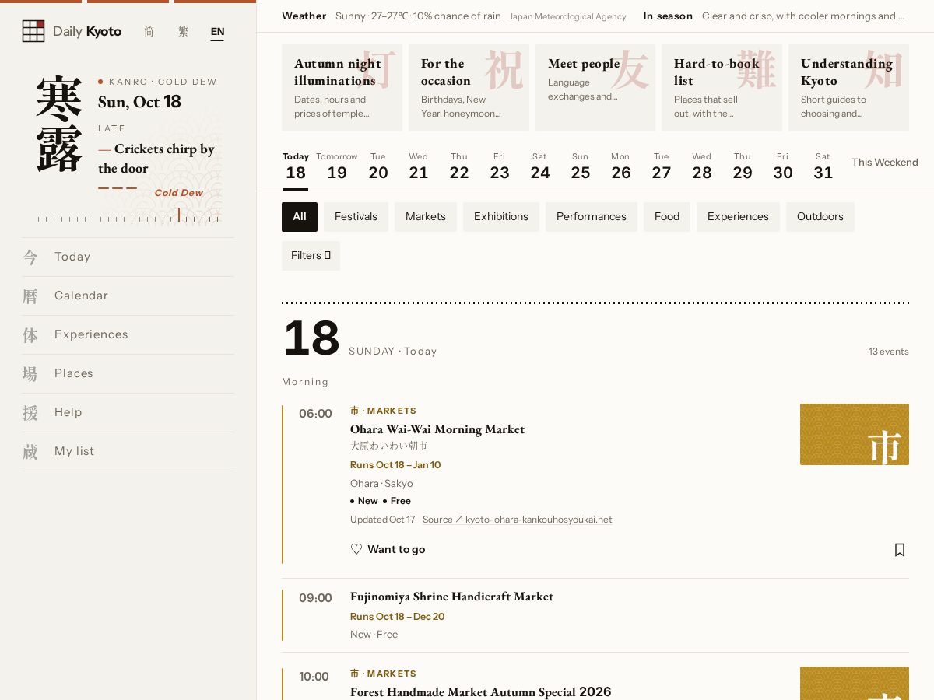Open the For the occasion card

click(x=469, y=87)
